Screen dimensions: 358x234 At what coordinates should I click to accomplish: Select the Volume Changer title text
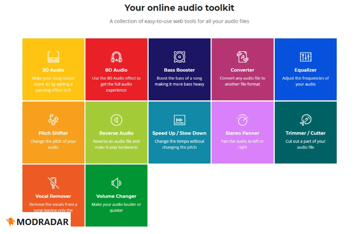pos(116,196)
